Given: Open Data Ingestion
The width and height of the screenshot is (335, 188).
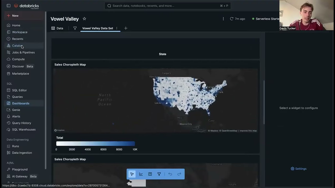Looking at the screenshot, I should [x=24, y=153].
